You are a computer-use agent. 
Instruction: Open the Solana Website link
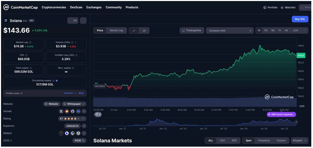pyautogui.click(x=52, y=104)
